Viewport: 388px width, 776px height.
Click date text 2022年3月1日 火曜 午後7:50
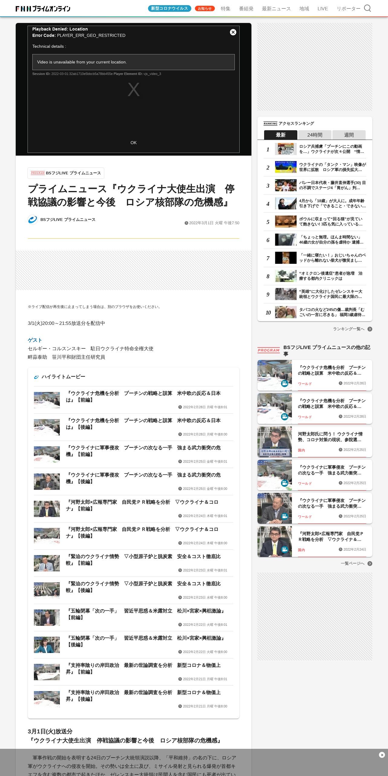214,223
